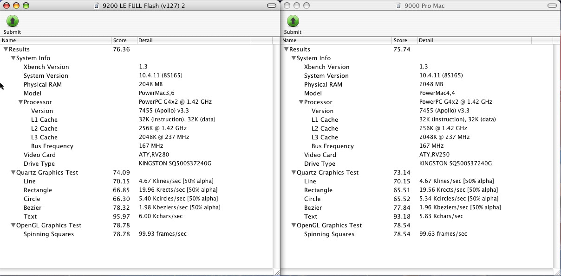Click 99.63 frames/sec detail value
Image resolution: width=561 pixels, height=276 pixels.
pyautogui.click(x=443, y=234)
